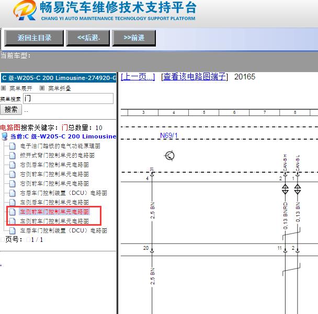Select tree root 当前:C 级-W205-C 200 Limousine
Screen dimensions: 318x314
[x=63, y=136]
